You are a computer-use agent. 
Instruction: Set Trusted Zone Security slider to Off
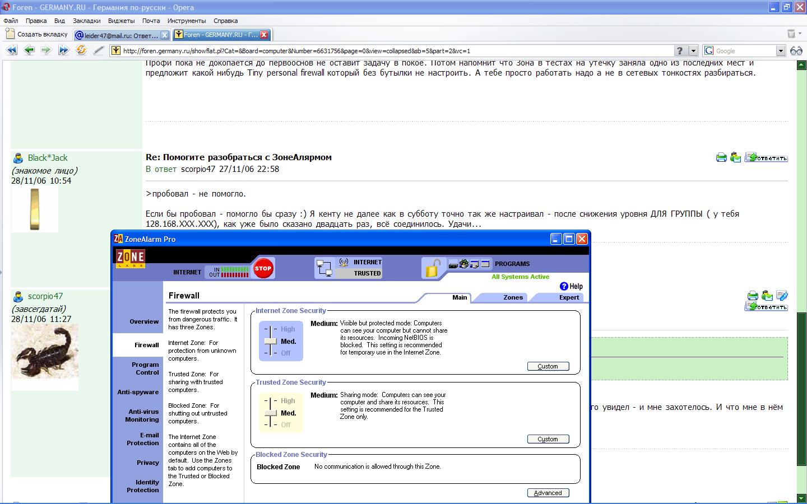tap(286, 425)
